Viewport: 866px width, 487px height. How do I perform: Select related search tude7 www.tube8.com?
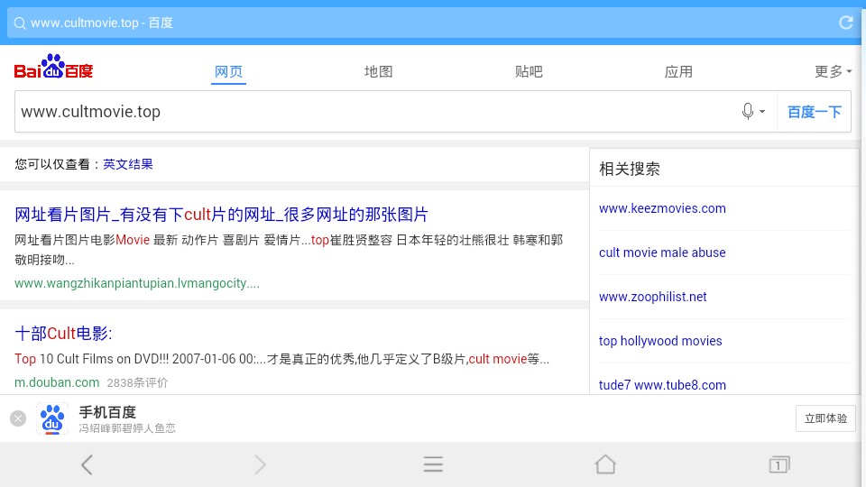662,385
